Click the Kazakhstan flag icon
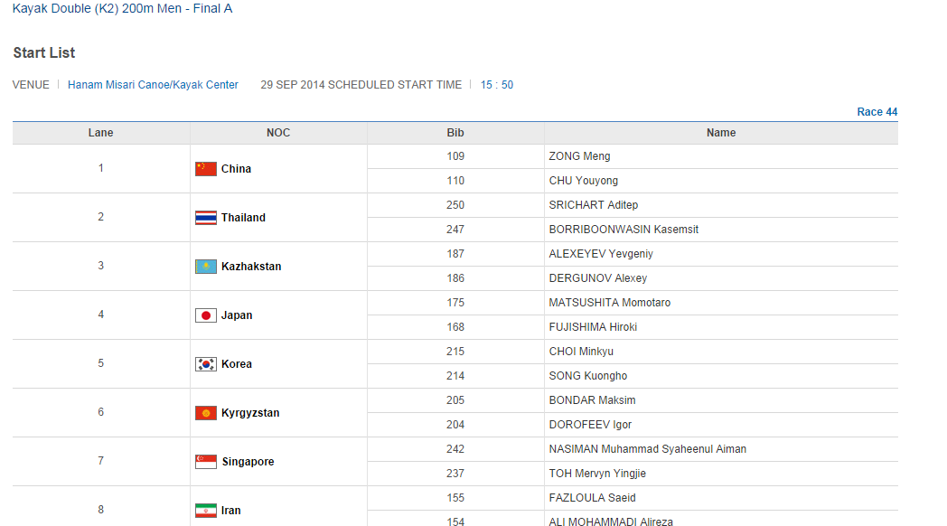The height and width of the screenshot is (526, 947). click(206, 267)
